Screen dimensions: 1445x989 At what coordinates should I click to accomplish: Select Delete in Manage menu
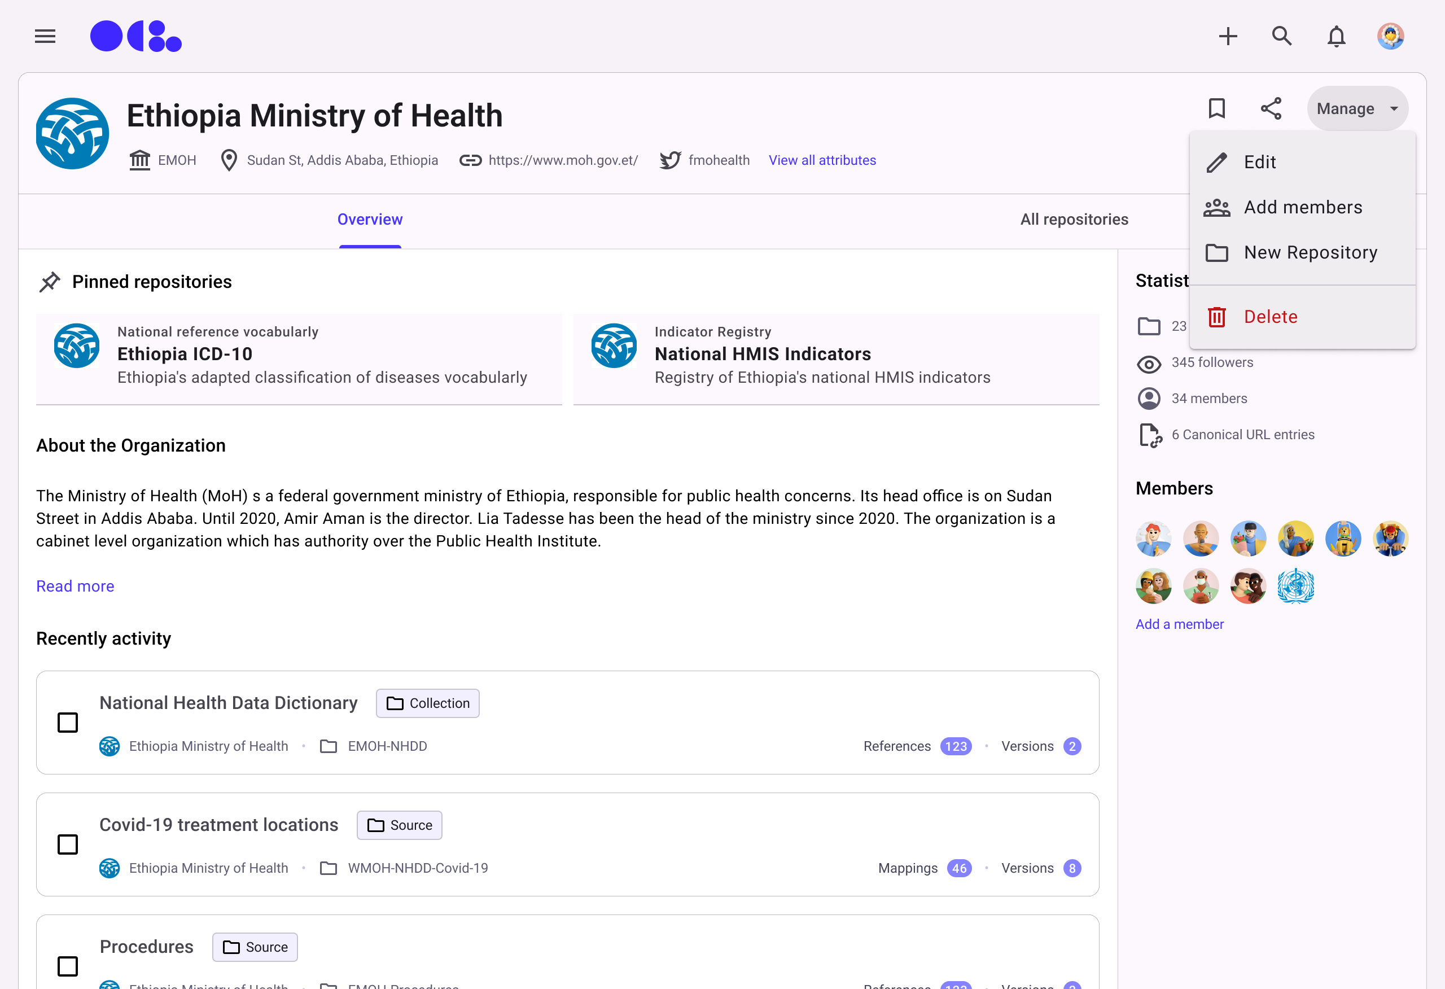[1270, 317]
